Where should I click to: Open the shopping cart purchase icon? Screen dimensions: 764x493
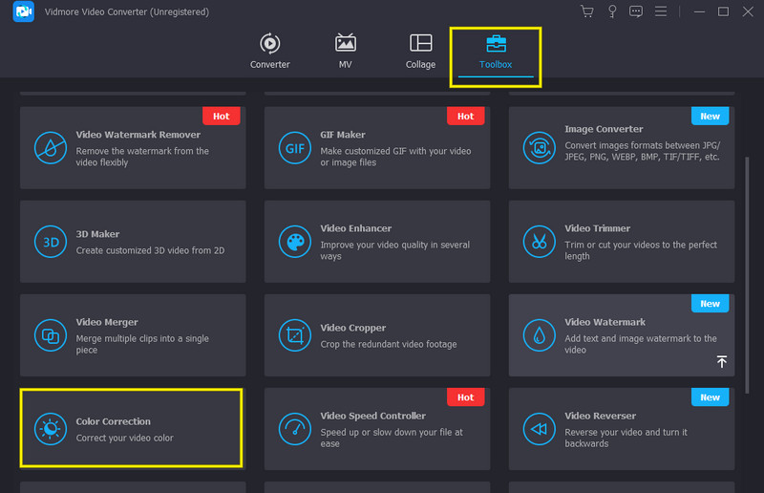(586, 11)
